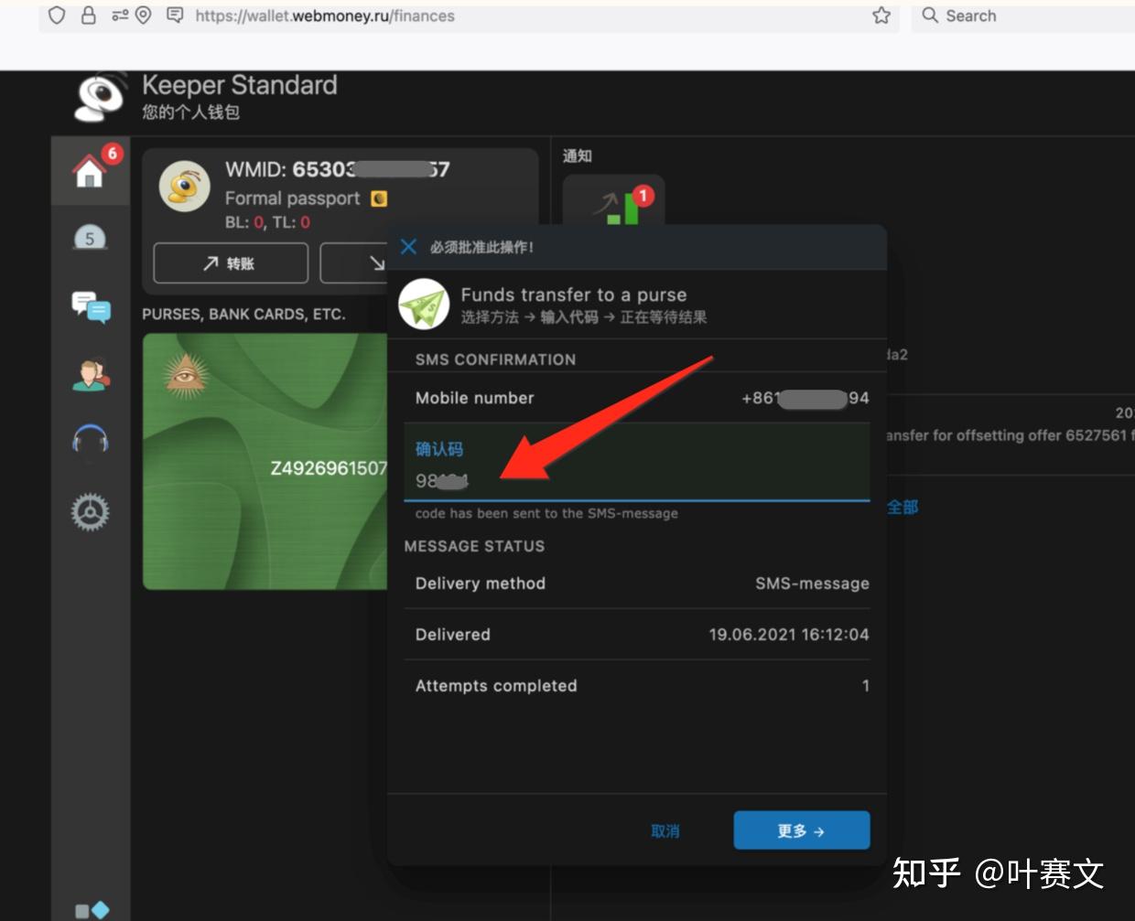Click the 更多 blue continue button
Viewport: 1135px width, 921px height.
coord(802,830)
